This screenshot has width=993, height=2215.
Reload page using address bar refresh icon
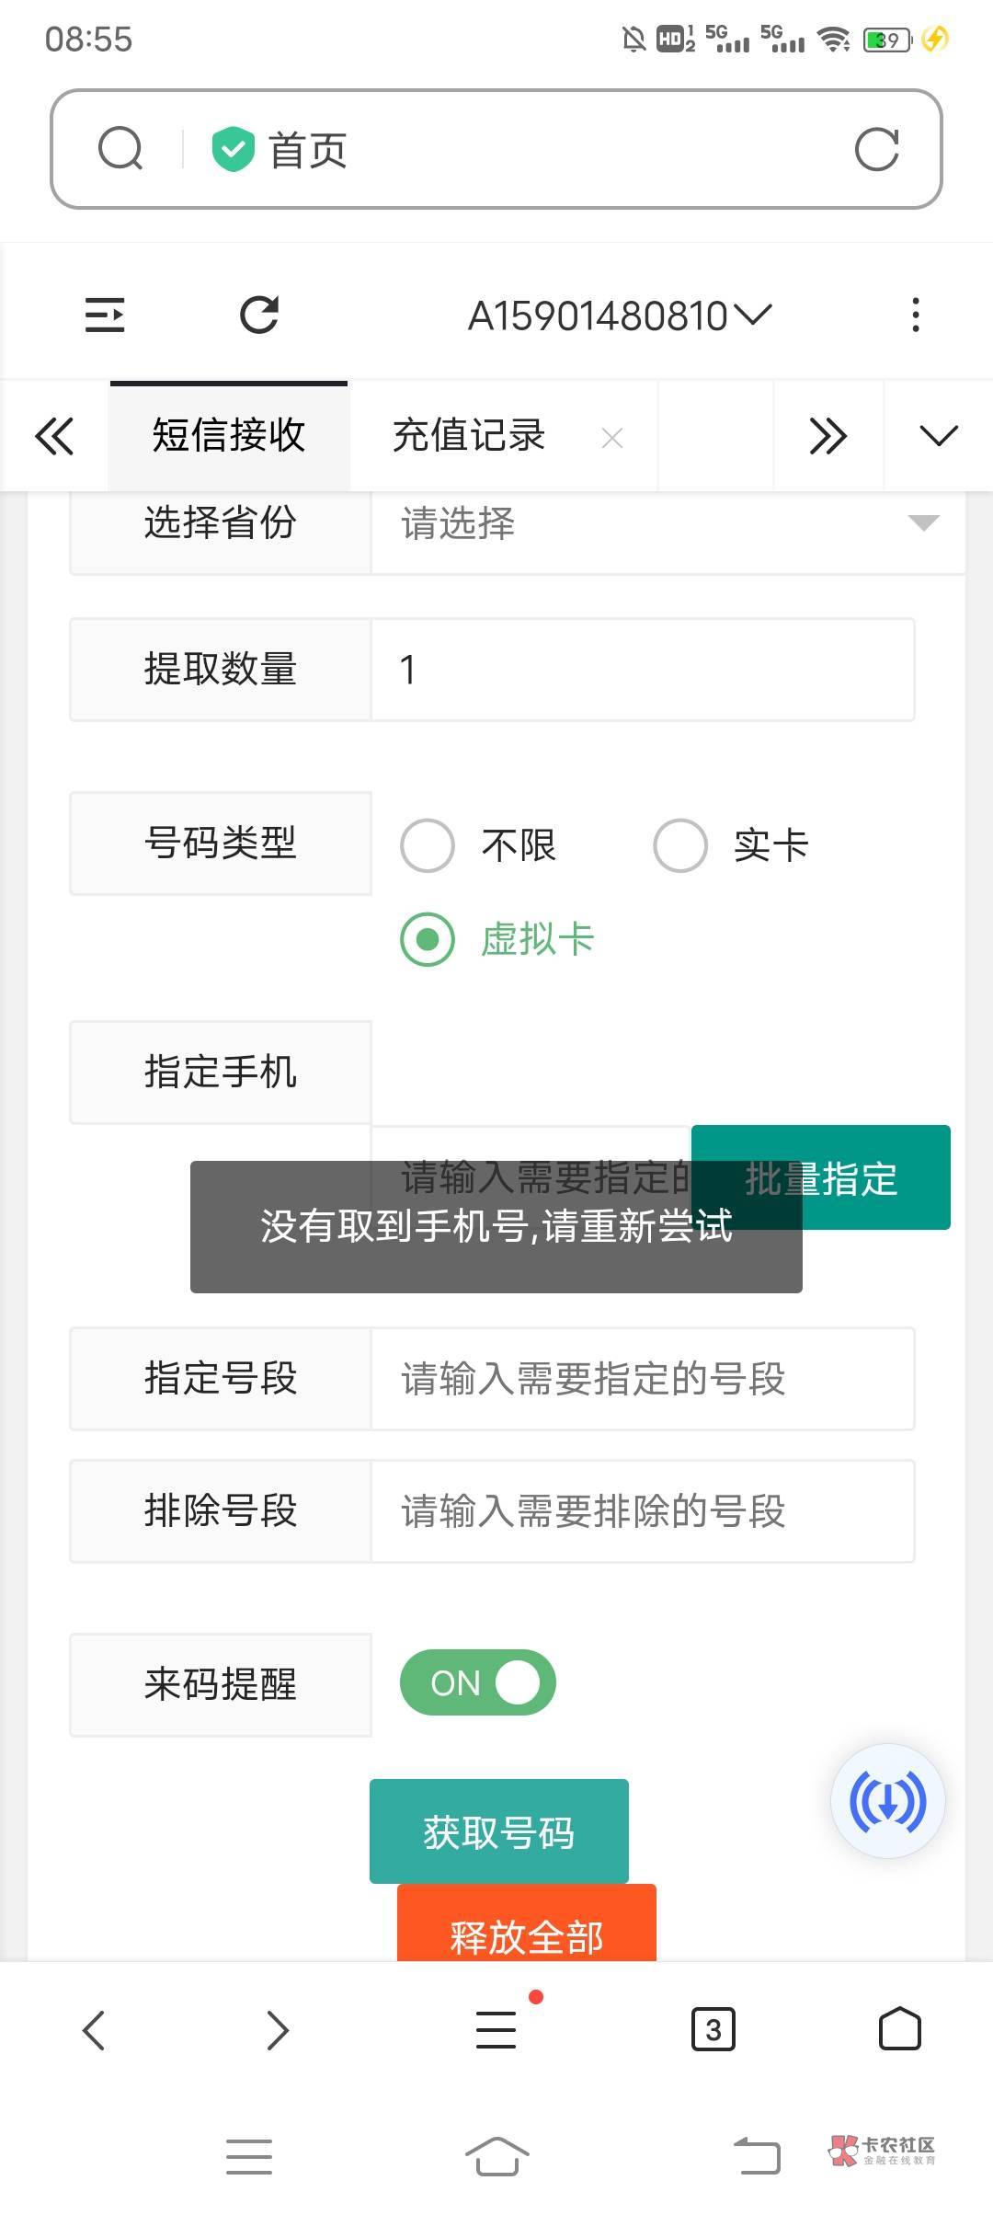click(x=876, y=149)
